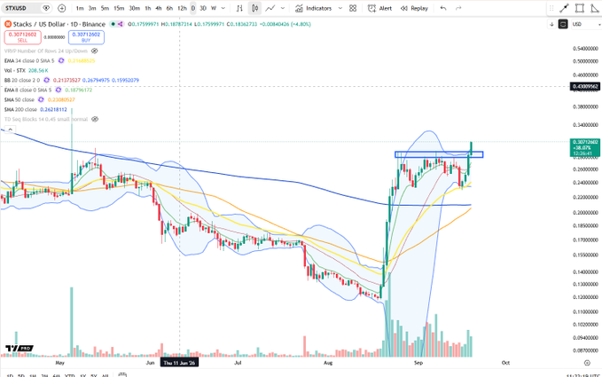This screenshot has width=602, height=377.
Task: Click the BB 20 close indicator settings circle icon
Action: click(x=46, y=81)
